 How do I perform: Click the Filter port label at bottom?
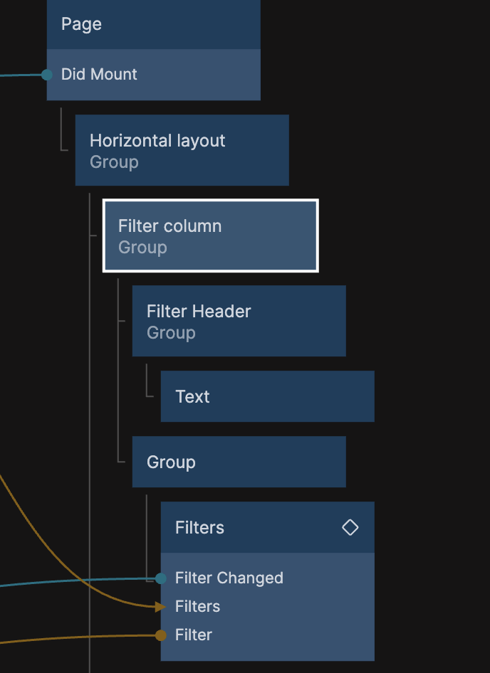[x=194, y=635]
